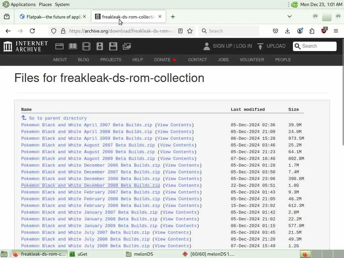The image size is (344, 258).
Task: Click LOG IN in Archive header
Action: pos(244,46)
